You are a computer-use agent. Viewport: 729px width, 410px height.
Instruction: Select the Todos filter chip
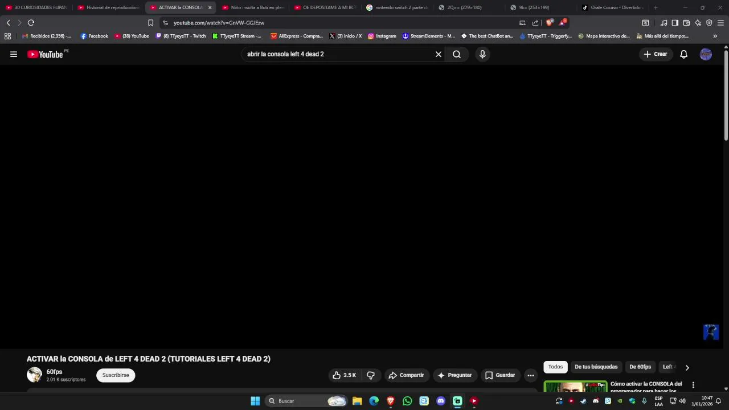pos(555,367)
